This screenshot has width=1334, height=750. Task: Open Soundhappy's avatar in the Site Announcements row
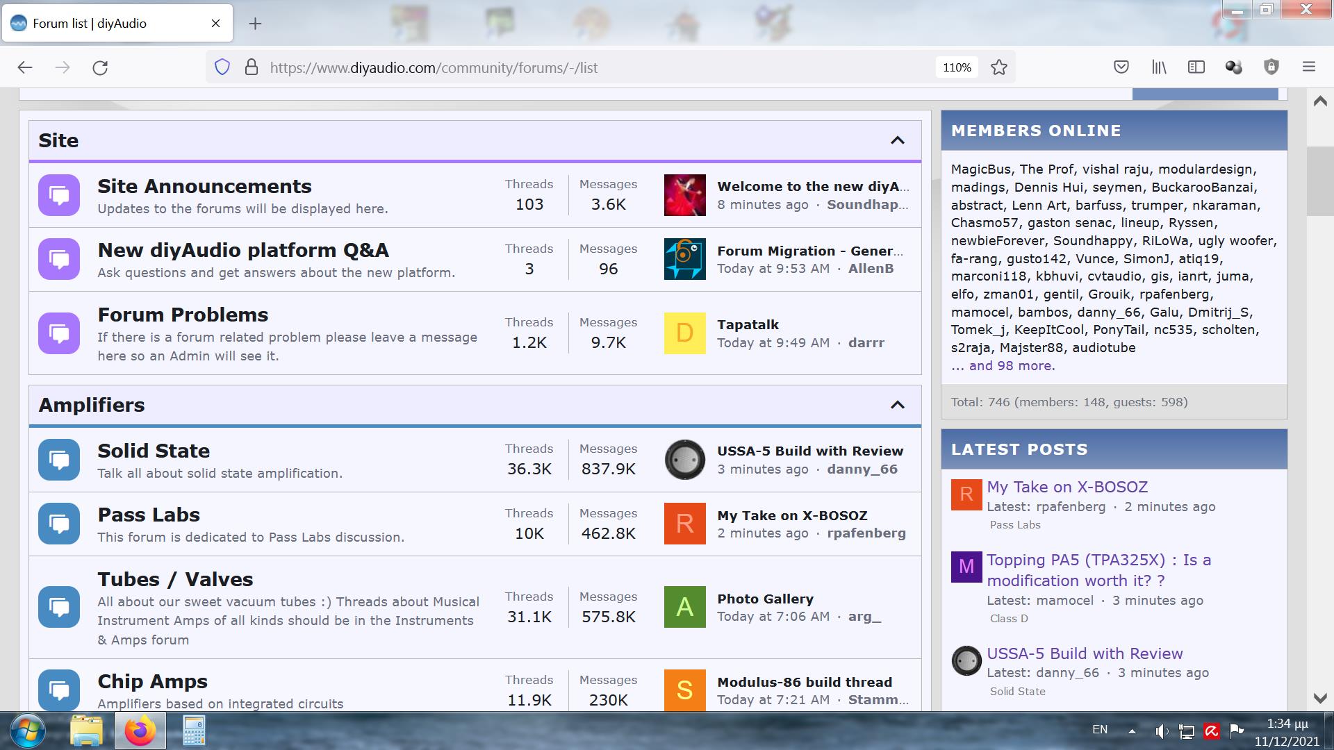pyautogui.click(x=685, y=195)
